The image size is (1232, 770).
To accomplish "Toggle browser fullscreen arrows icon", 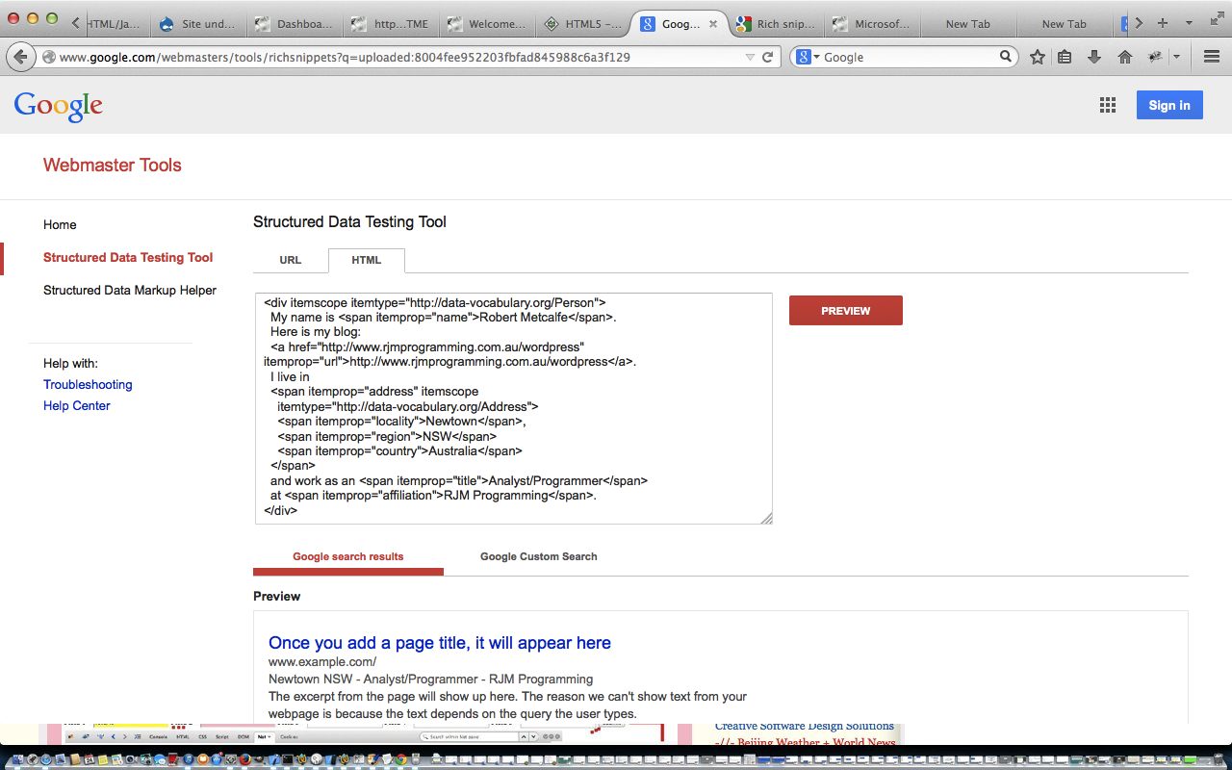I will [x=1216, y=19].
